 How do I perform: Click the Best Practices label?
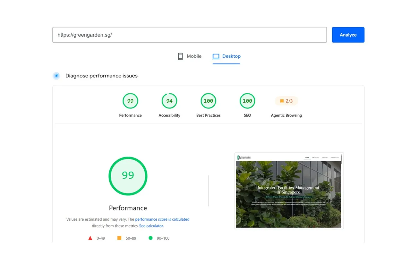click(208, 115)
